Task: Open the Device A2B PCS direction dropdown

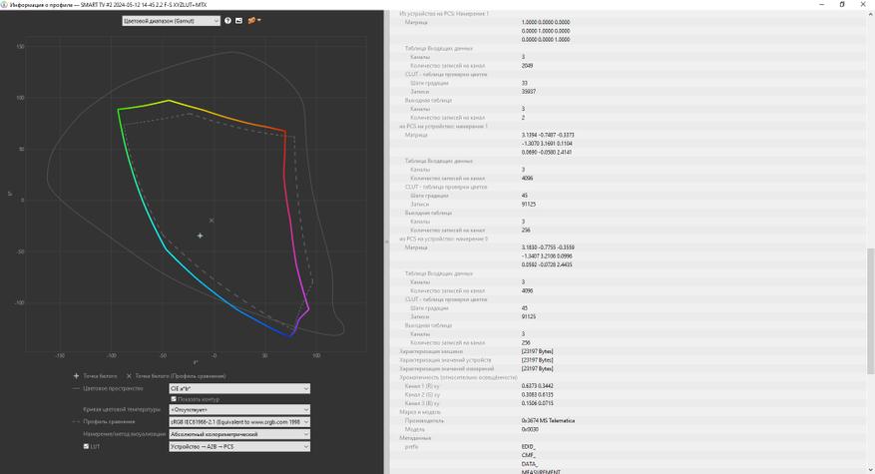Action: click(x=239, y=447)
